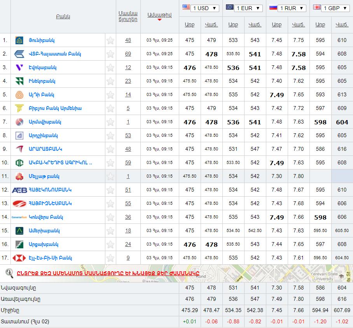The image size is (353, 328).
Task: Click the ACBA-Credit Agricole logo icon
Action: (19, 163)
